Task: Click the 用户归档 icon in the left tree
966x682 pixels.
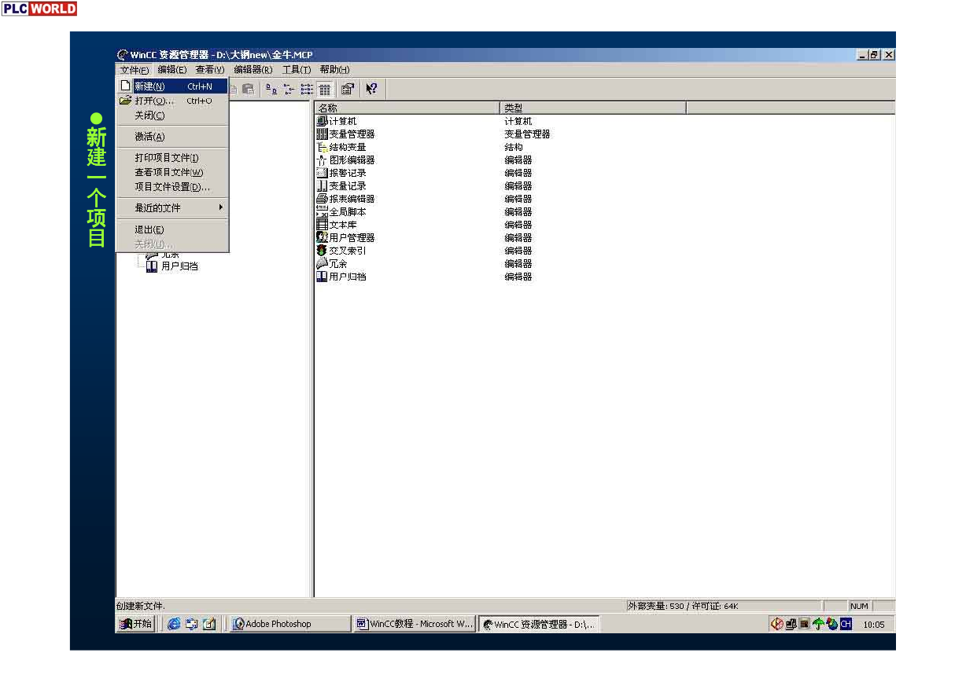Action: pos(152,266)
